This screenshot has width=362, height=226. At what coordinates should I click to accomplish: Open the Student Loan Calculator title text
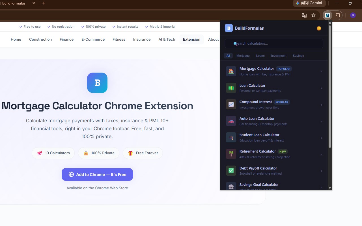point(259,135)
